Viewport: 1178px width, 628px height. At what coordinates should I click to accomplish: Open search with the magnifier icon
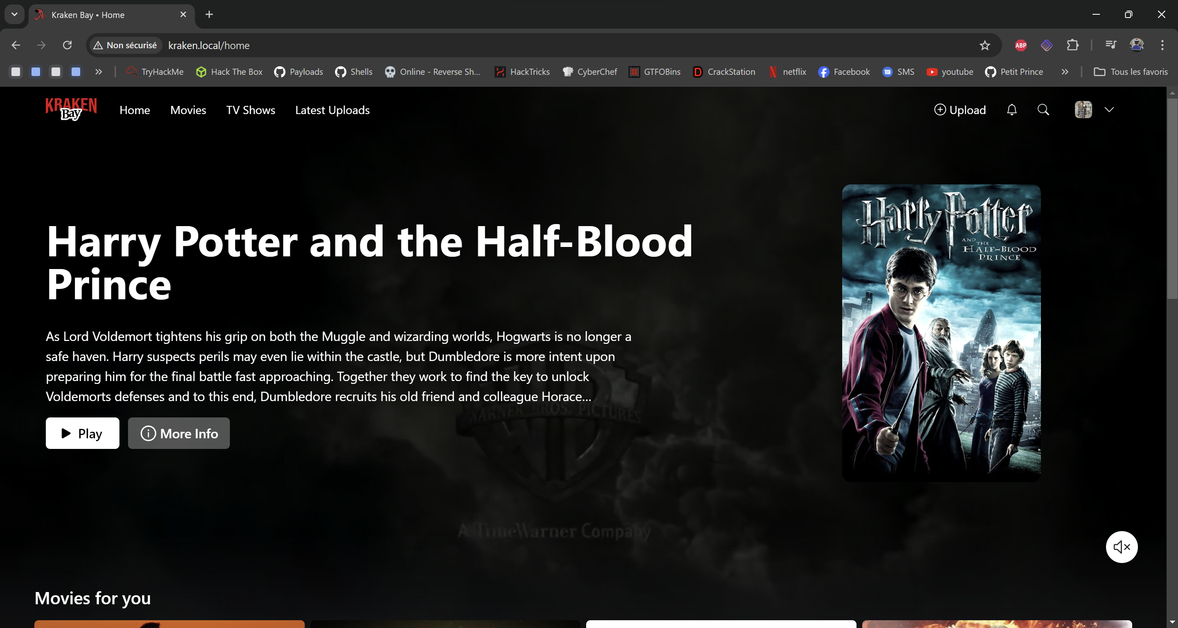[x=1043, y=110]
